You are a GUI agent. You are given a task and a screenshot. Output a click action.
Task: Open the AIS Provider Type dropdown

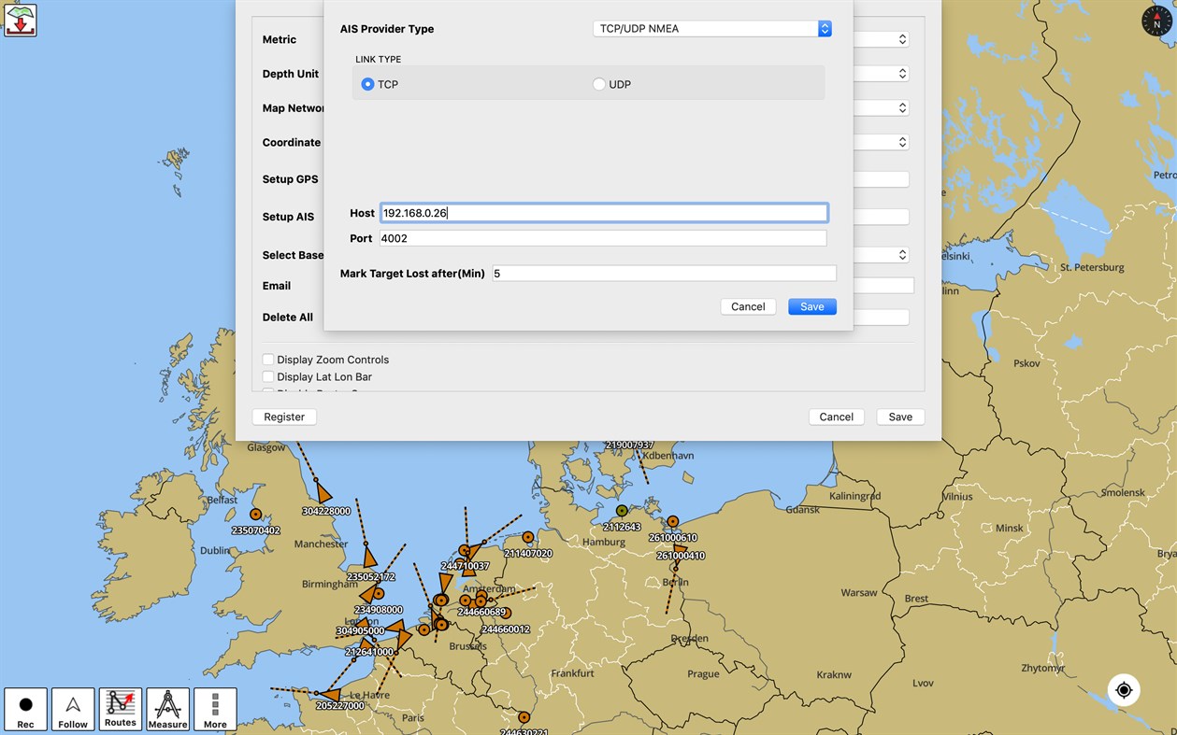pos(712,28)
